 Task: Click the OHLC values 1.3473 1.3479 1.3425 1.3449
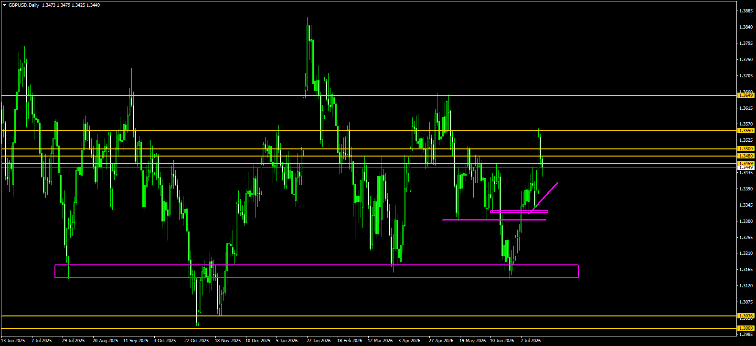pyautogui.click(x=71, y=5)
